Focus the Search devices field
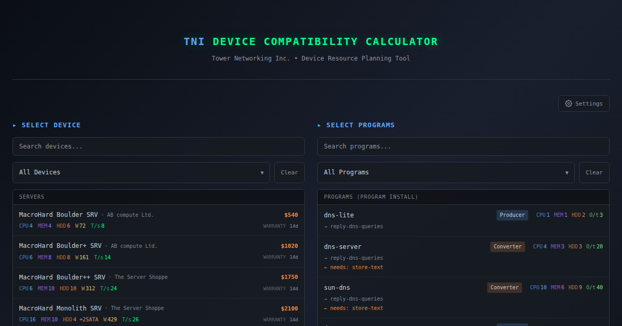Viewport: 622px width, 326px height. [x=159, y=146]
